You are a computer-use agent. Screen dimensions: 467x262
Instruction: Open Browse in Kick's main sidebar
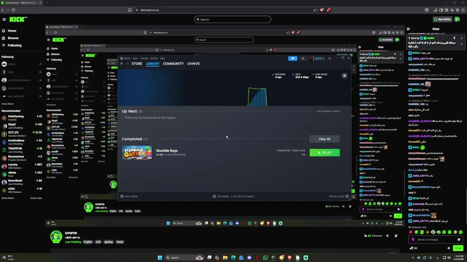coord(10,38)
